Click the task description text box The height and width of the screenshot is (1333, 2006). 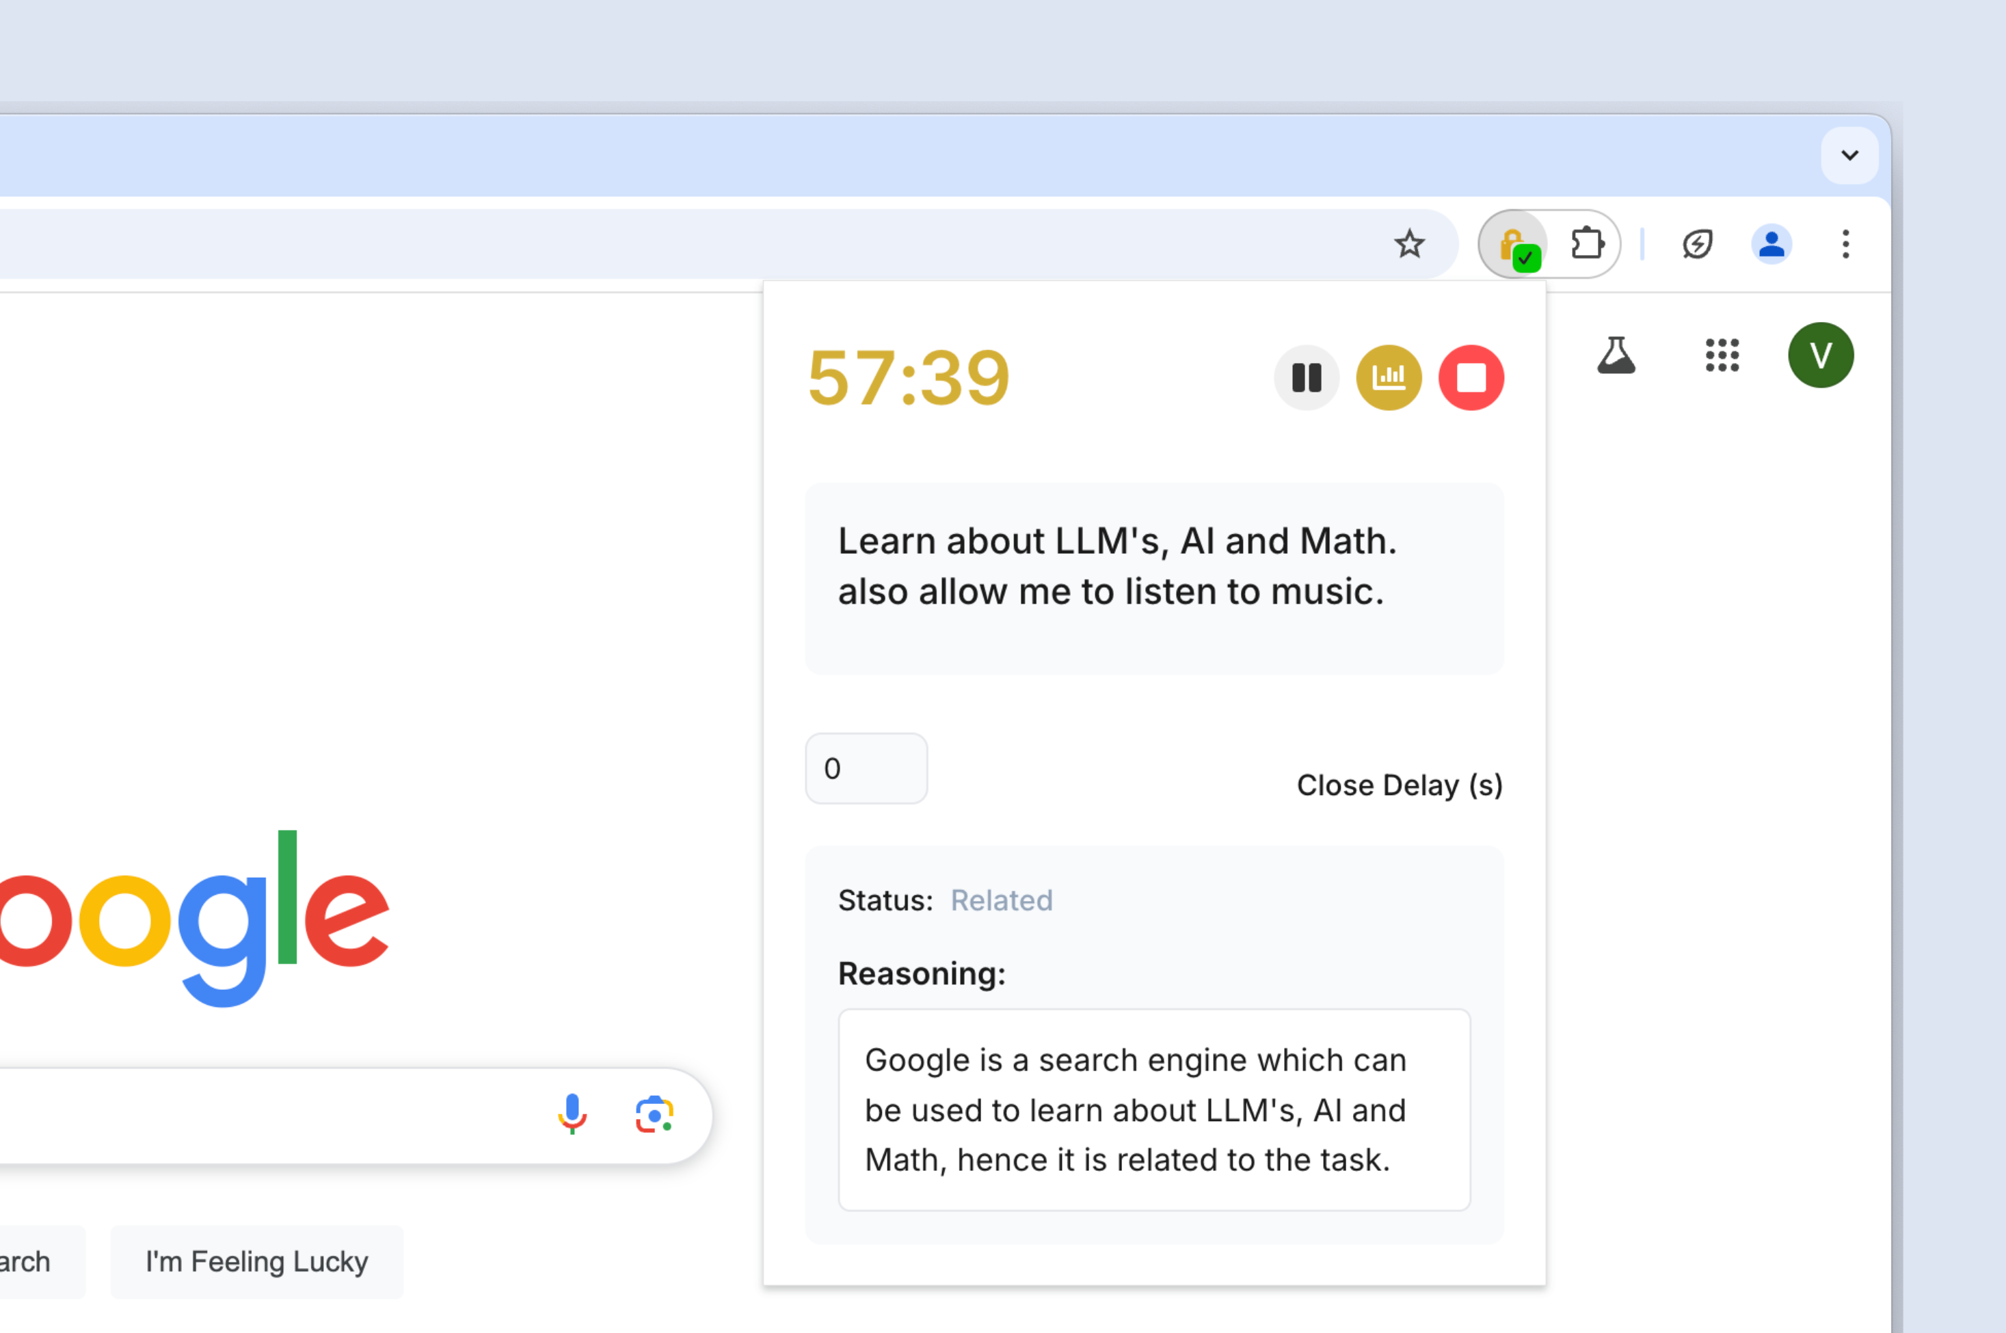tap(1154, 578)
